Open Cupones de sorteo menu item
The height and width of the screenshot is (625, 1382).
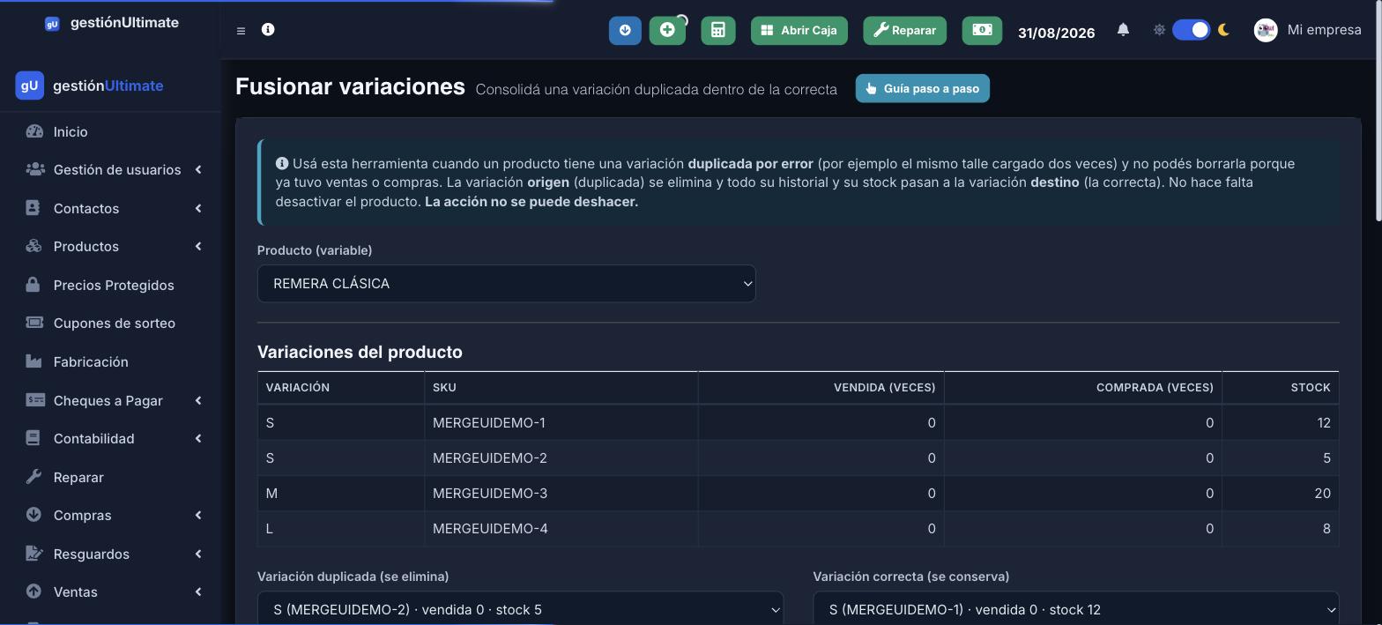pyautogui.click(x=115, y=323)
